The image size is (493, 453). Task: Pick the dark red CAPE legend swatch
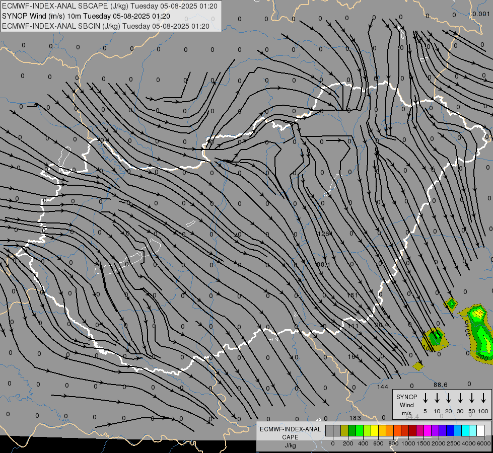[412, 431]
